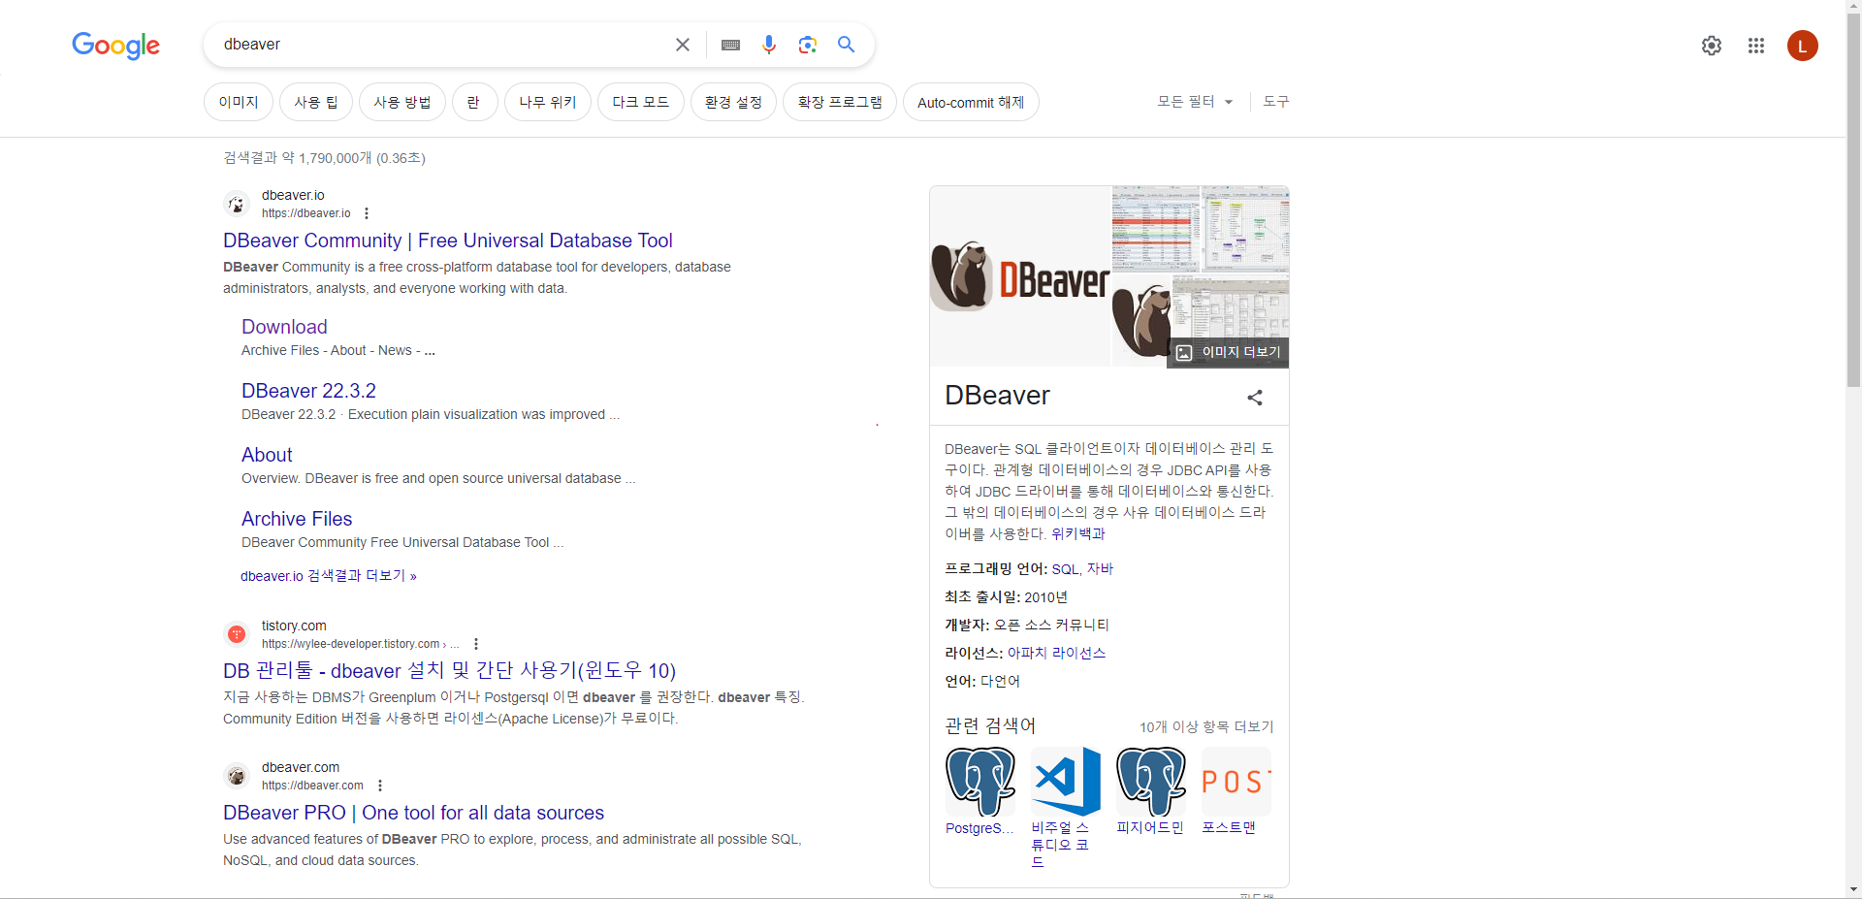The height and width of the screenshot is (899, 1862).
Task: Open DBeaver Community Free Universal Database Tool
Action: coord(448,241)
